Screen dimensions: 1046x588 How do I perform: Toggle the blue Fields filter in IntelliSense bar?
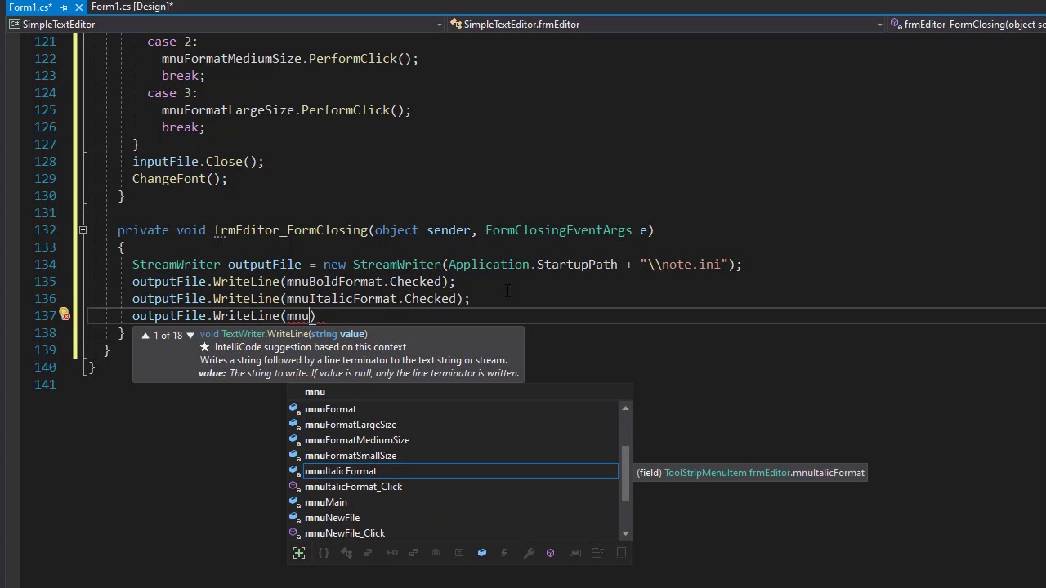(x=482, y=553)
